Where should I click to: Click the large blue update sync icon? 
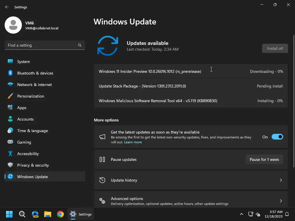coord(108,46)
